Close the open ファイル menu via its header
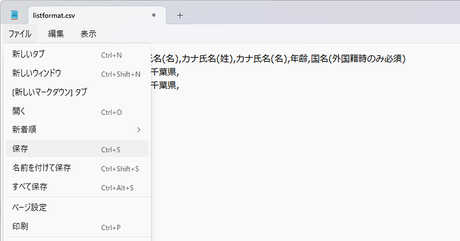The height and width of the screenshot is (241, 460). [x=20, y=34]
